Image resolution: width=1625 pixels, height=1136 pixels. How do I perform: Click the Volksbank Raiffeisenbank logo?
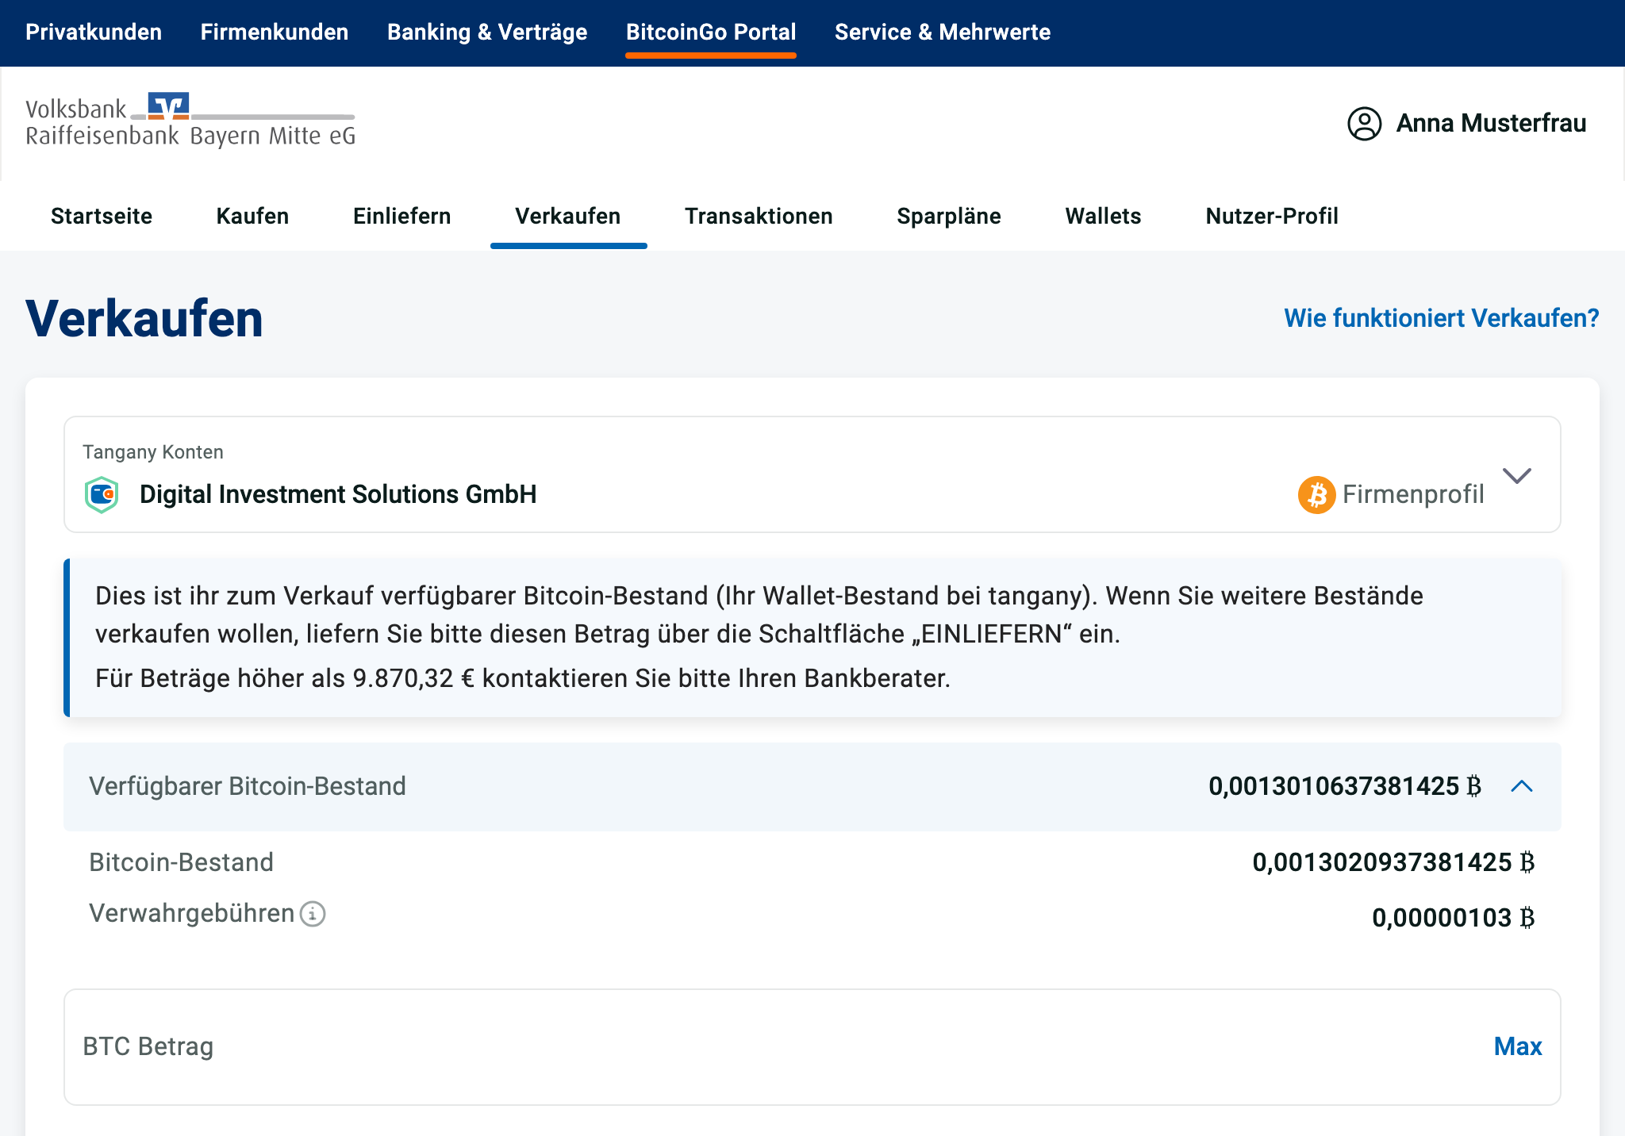[x=190, y=121]
